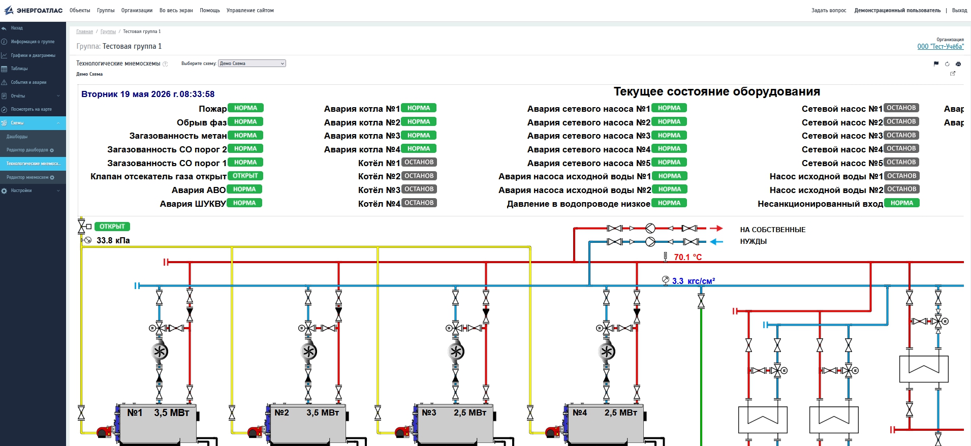Viewport: 971px width, 446px height.
Task: Click the circulation pump above boiler №1
Action: (160, 352)
